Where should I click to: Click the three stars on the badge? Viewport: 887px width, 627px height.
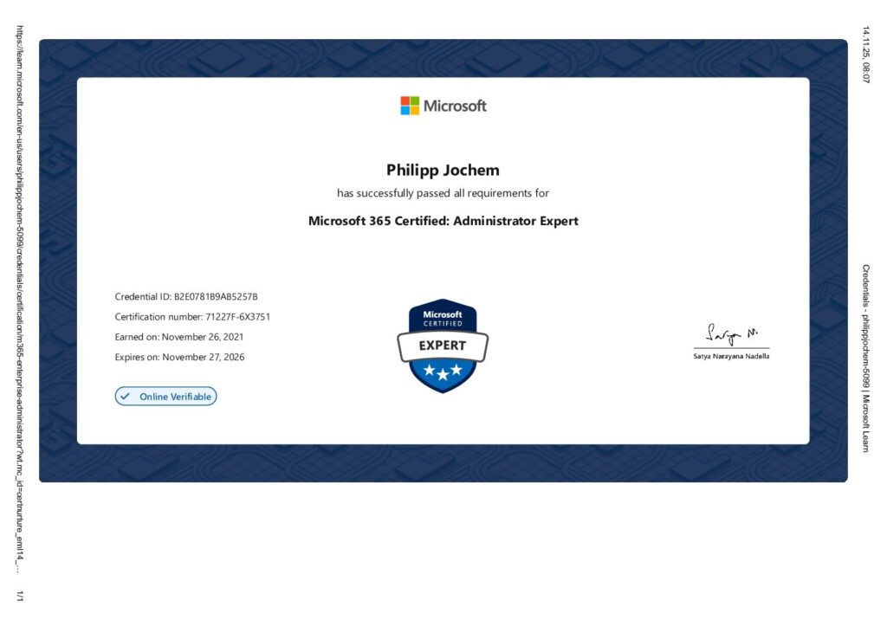(x=443, y=372)
